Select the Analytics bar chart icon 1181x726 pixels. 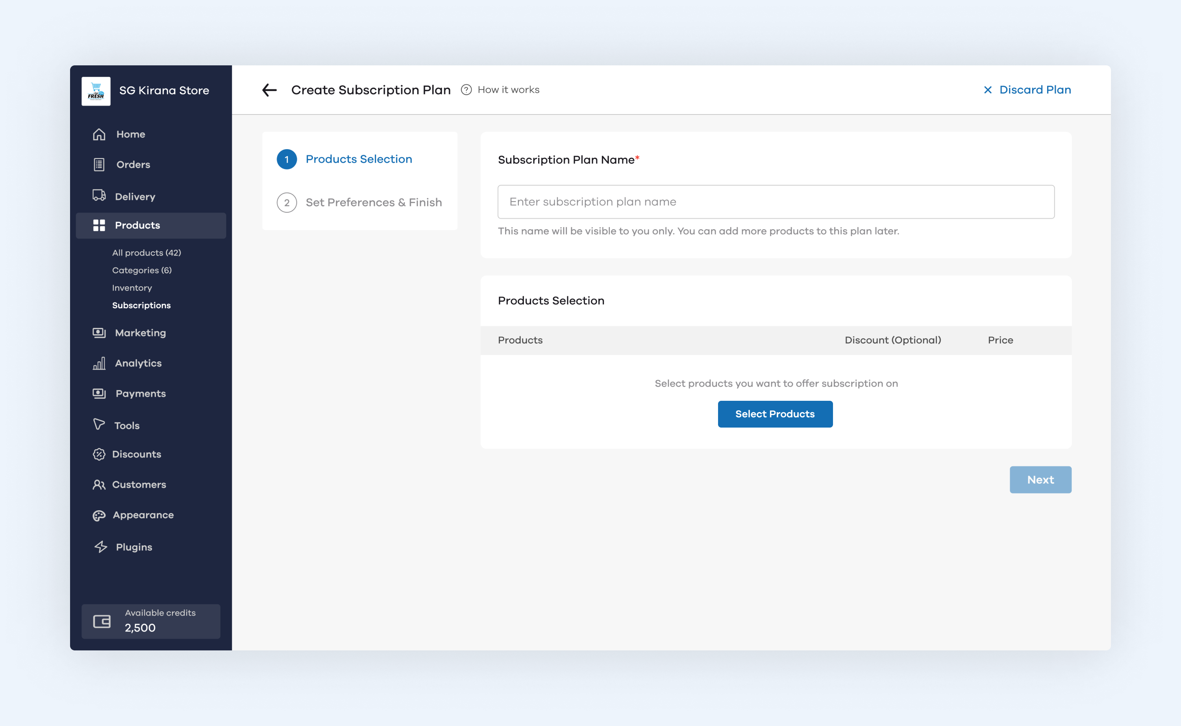click(x=99, y=363)
